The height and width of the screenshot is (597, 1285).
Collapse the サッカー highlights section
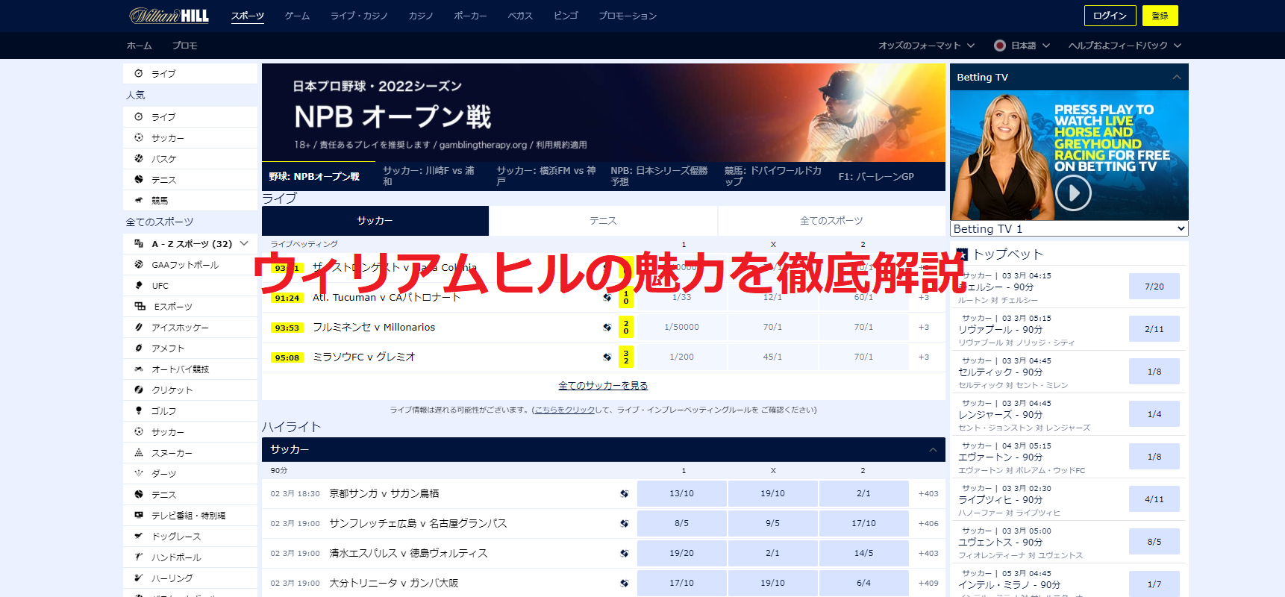[933, 449]
